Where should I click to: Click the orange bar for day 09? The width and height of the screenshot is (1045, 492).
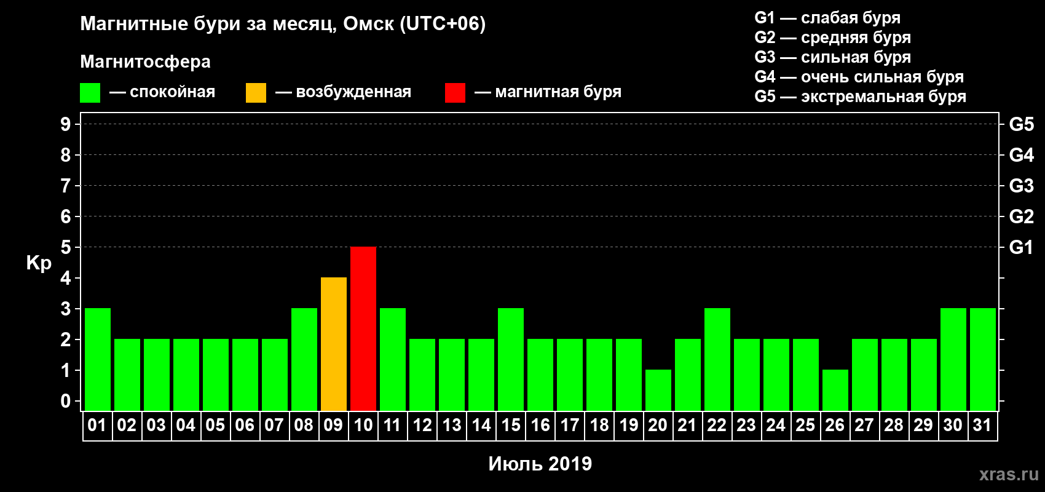click(x=334, y=344)
